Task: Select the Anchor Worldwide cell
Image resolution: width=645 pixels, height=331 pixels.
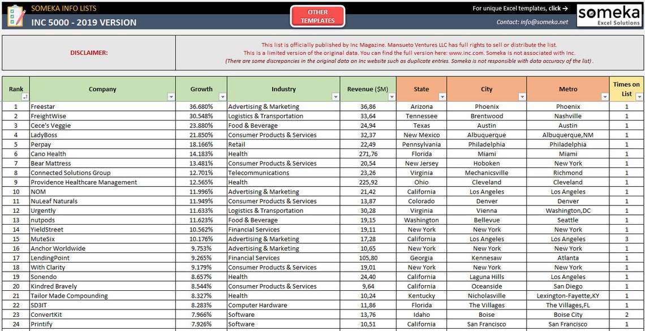Action: click(x=102, y=248)
